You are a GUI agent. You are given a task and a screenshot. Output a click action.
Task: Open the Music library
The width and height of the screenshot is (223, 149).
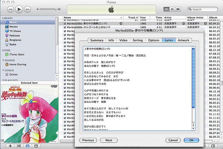point(28,22)
